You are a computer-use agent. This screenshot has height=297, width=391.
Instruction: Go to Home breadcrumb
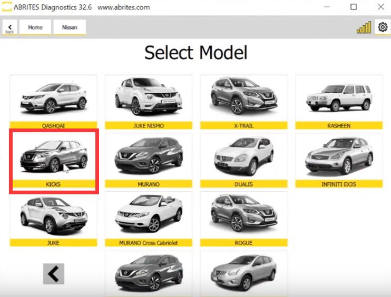pos(35,27)
